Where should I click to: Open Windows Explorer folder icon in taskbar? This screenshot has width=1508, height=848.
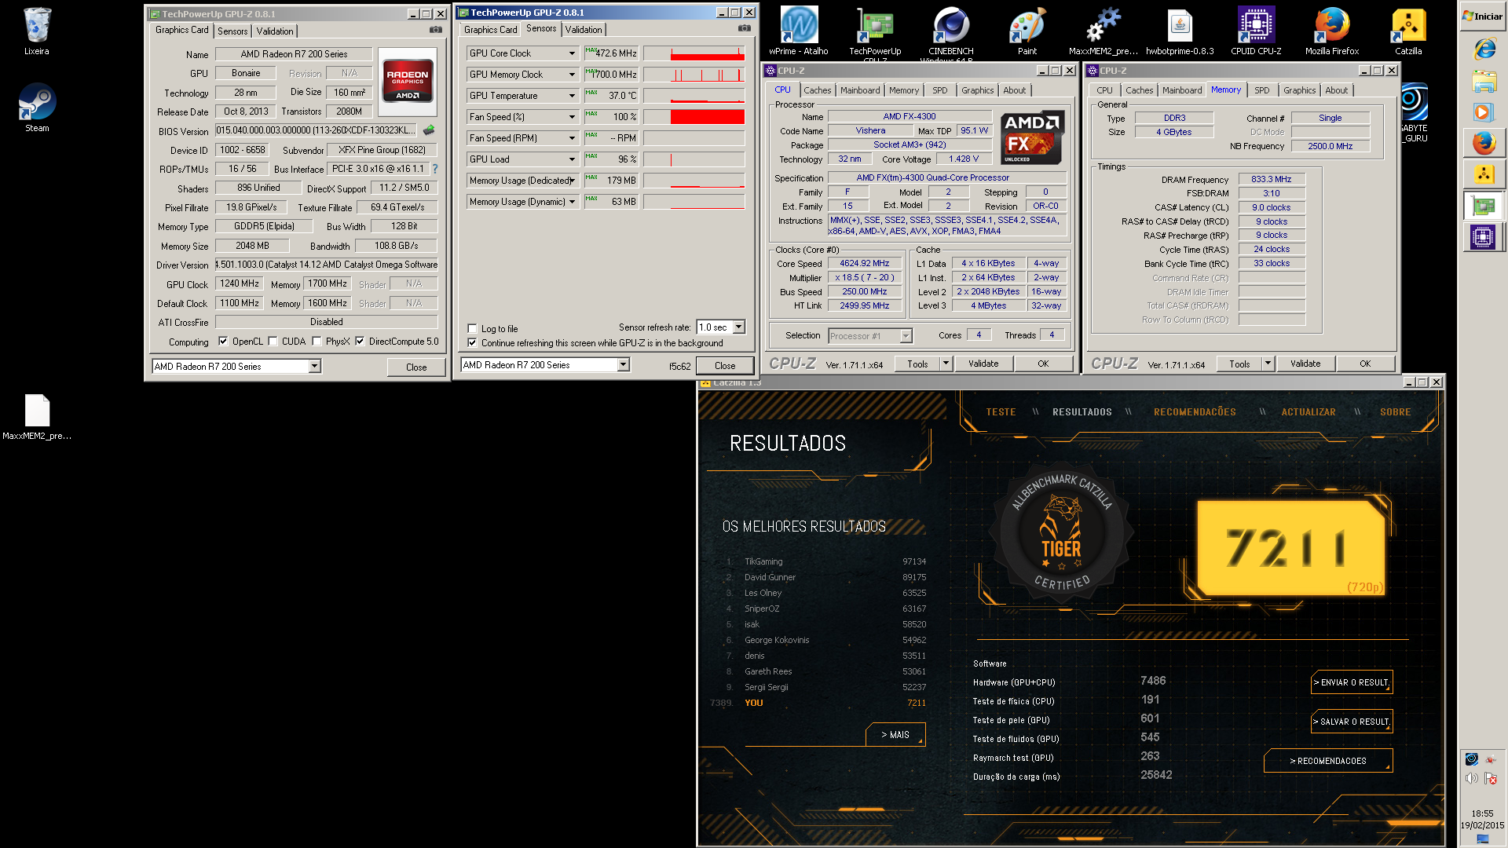tap(1484, 81)
